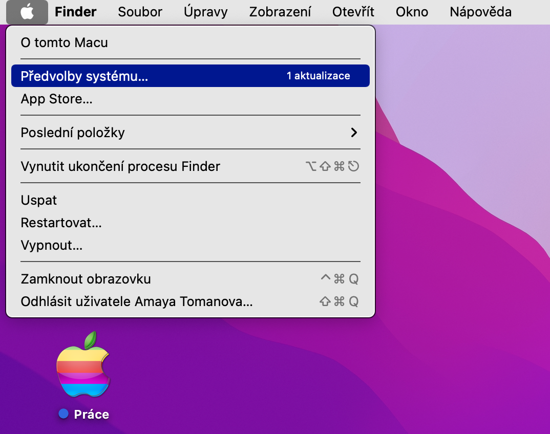
Task: Expand the Poslední položky submenu
Action: point(191,132)
